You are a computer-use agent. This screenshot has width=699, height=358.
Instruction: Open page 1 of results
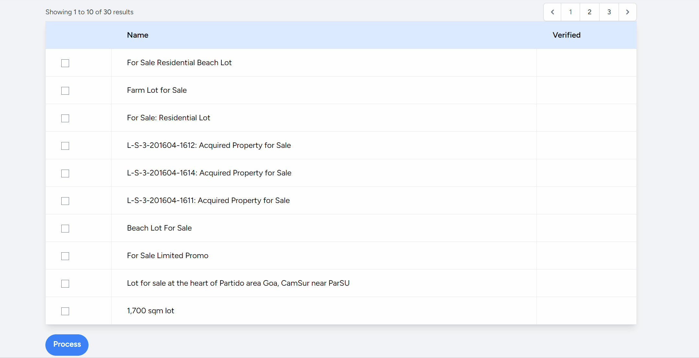tap(571, 12)
